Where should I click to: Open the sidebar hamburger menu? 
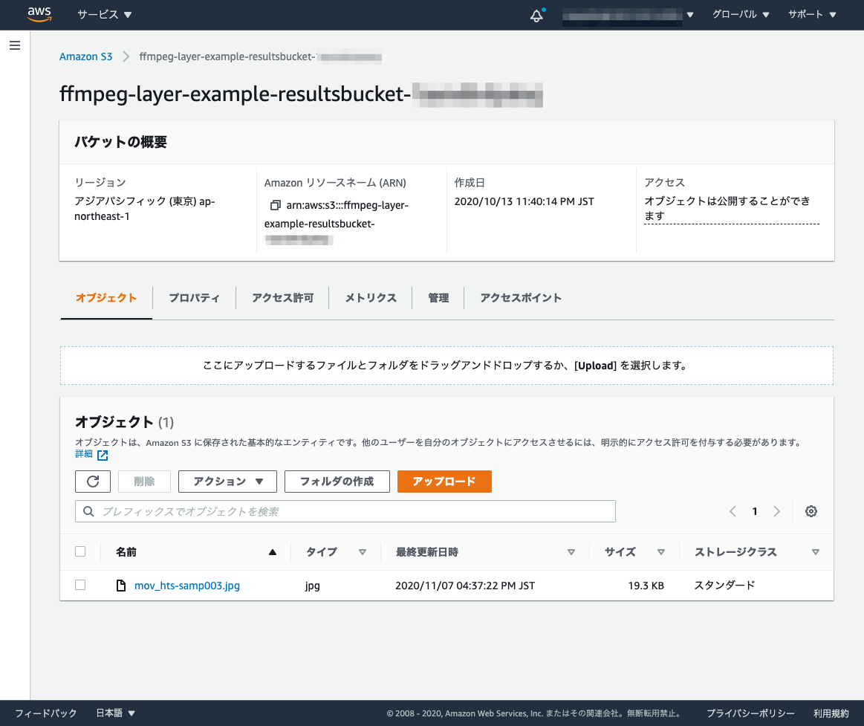pos(14,45)
